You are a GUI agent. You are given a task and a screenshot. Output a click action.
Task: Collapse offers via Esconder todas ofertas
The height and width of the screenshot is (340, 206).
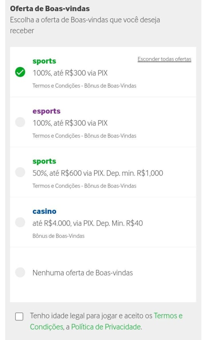pyautogui.click(x=164, y=59)
